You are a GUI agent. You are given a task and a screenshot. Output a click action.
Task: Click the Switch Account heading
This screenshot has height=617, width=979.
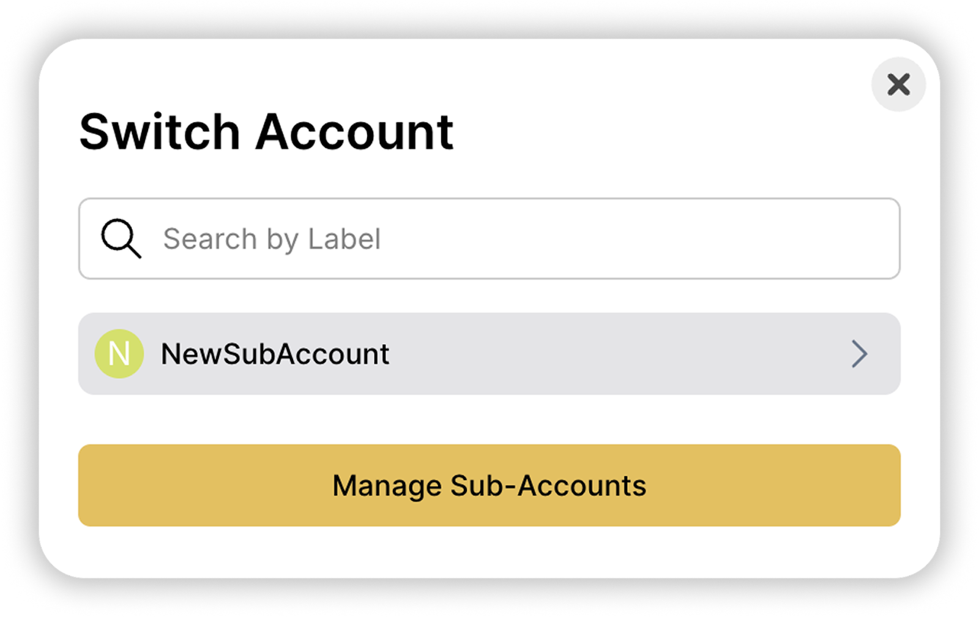pos(267,132)
